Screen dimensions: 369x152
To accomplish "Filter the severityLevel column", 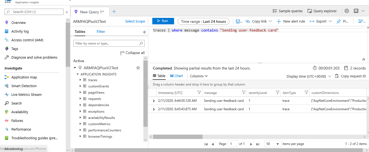I will [x=277, y=93].
